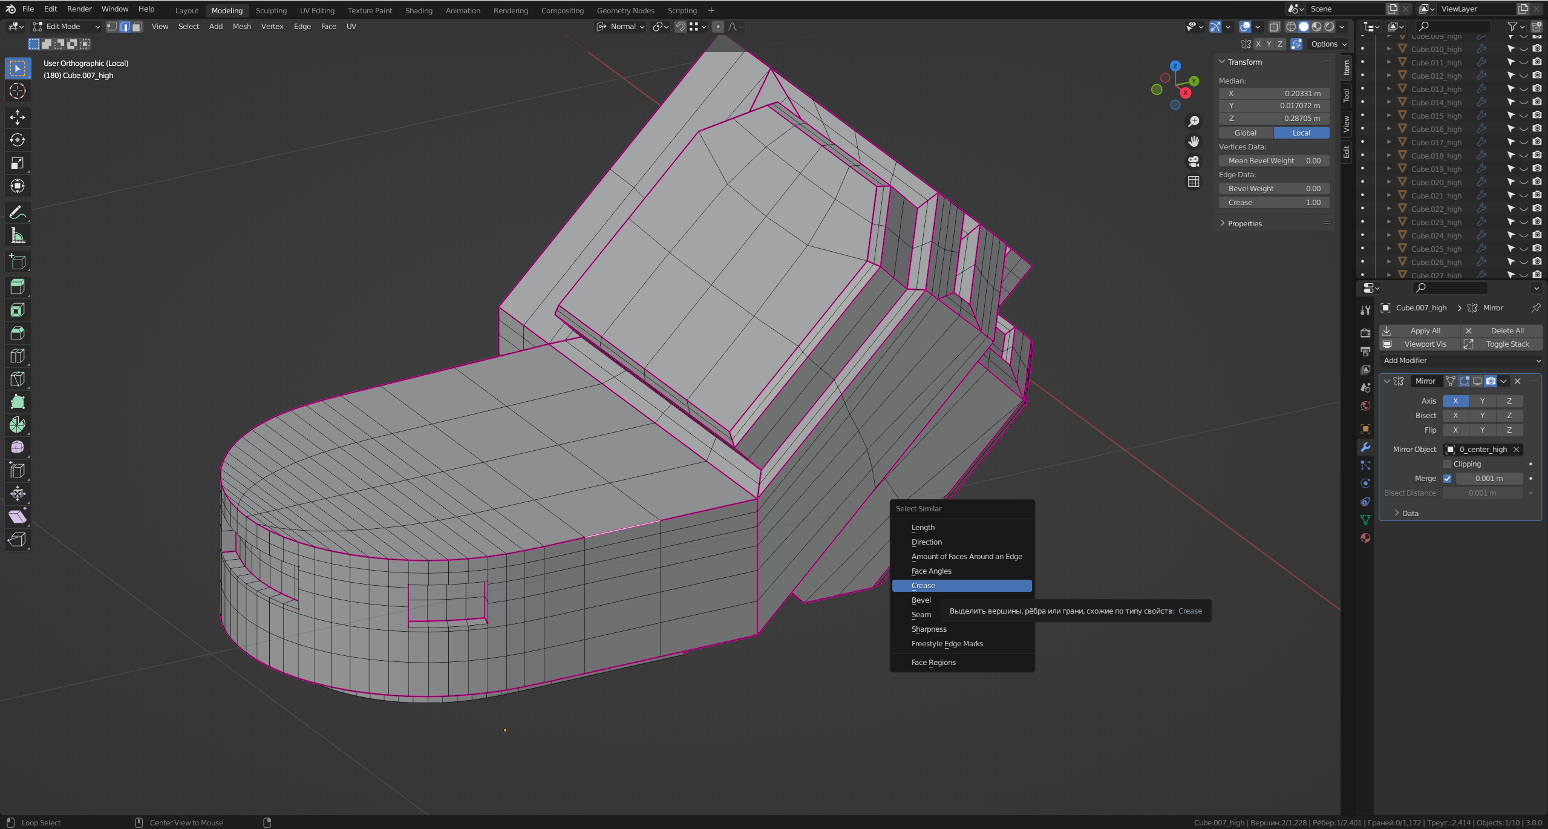Choose Seam in Select Similar menu
Screen dimensions: 1548x829
point(921,615)
